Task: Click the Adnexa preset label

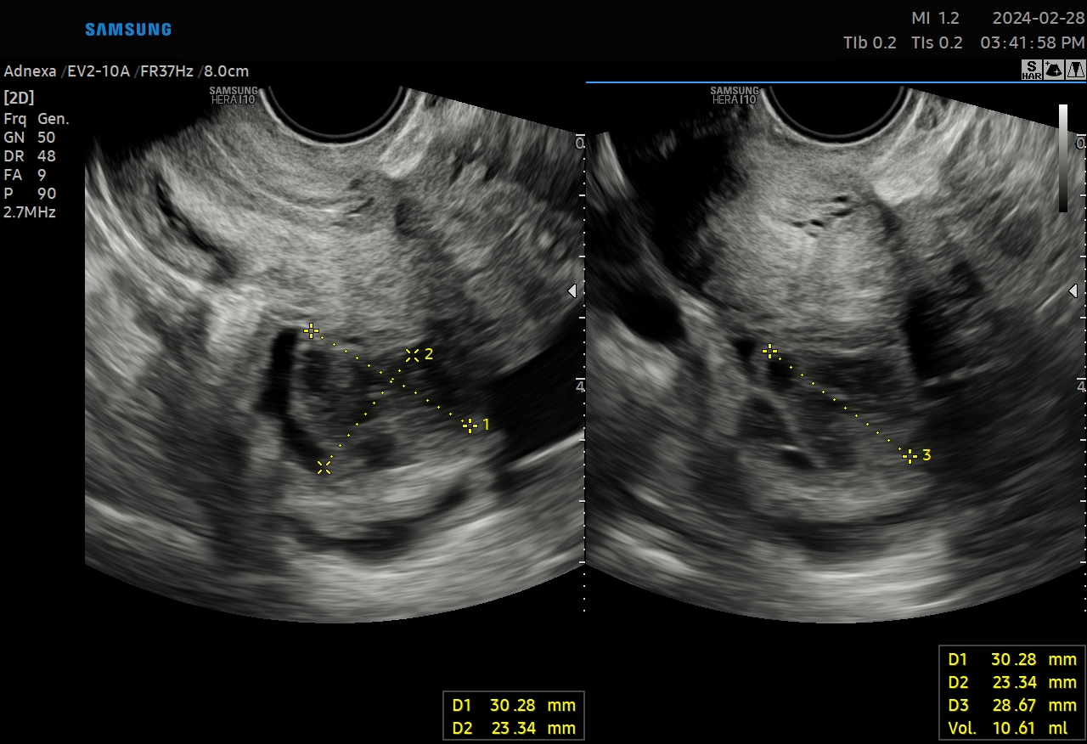Action: pyautogui.click(x=30, y=71)
